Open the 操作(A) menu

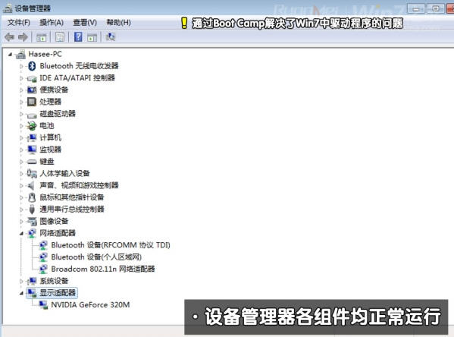pos(52,23)
